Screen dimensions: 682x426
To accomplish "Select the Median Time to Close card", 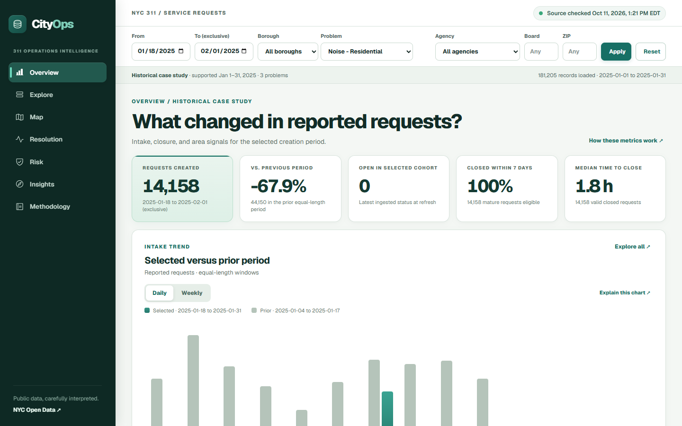I will tap(615, 189).
